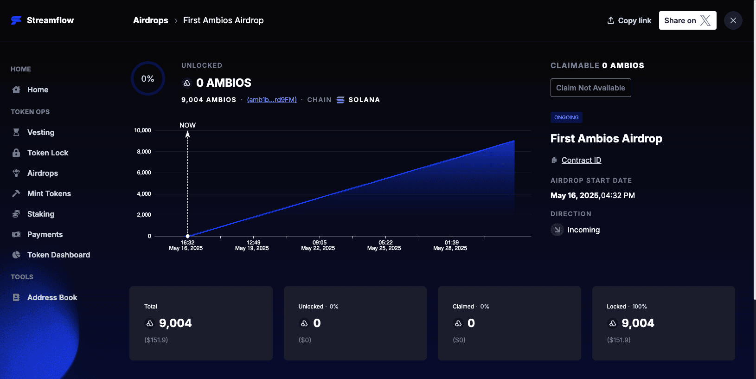The width and height of the screenshot is (756, 379).
Task: Navigate to Staking
Action: (x=41, y=214)
